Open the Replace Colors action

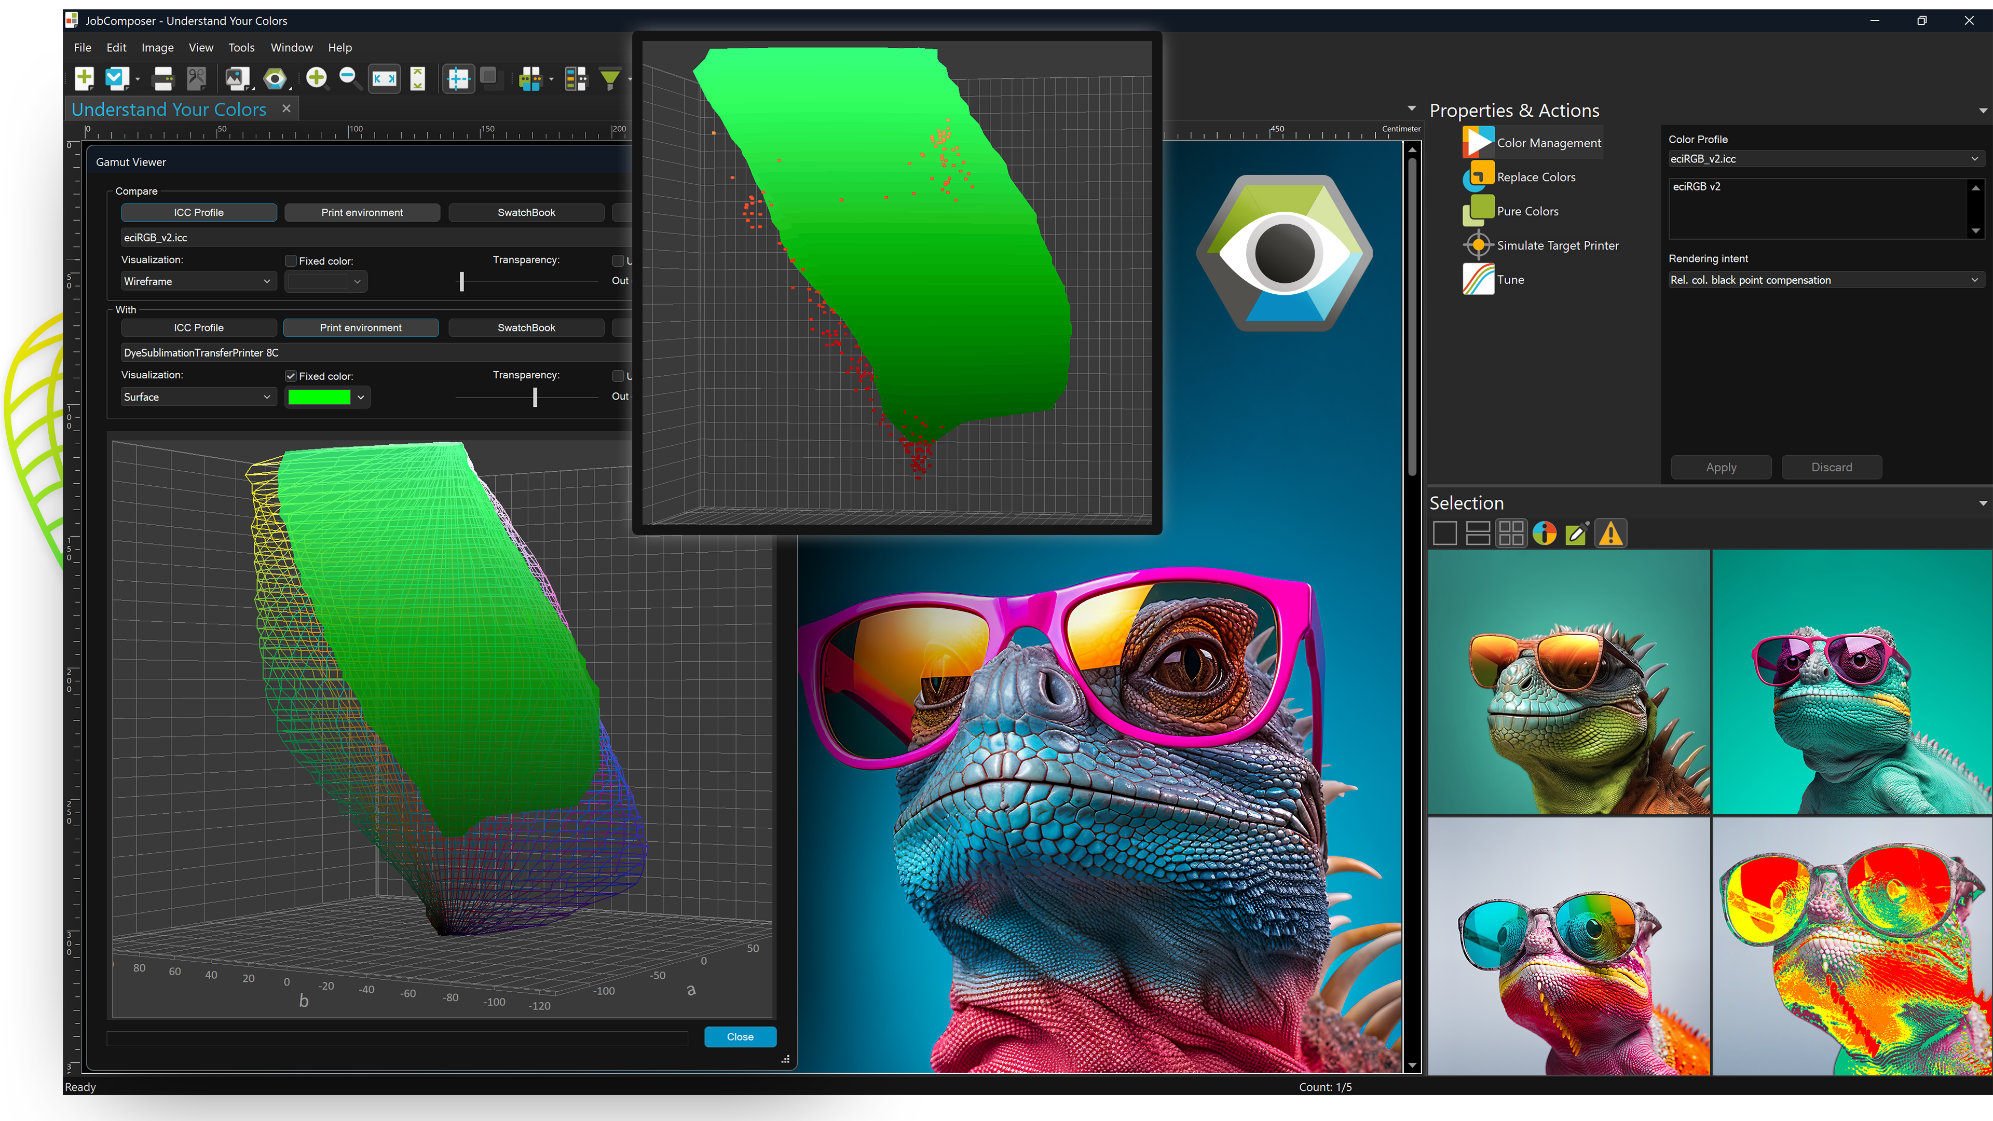pyautogui.click(x=1535, y=177)
